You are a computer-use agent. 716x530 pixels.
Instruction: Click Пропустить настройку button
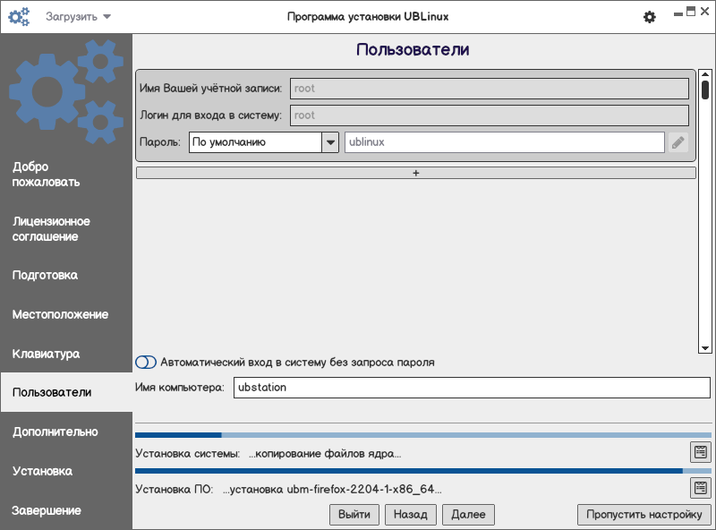[644, 515]
